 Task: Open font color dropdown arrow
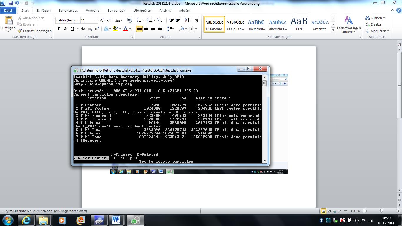tap(130, 29)
